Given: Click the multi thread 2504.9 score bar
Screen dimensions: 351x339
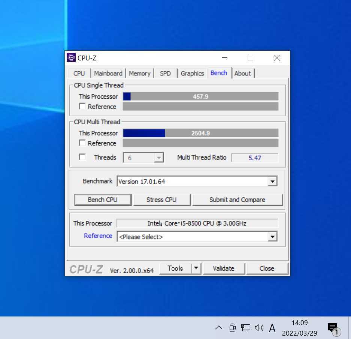Looking at the screenshot, I should pos(200,133).
